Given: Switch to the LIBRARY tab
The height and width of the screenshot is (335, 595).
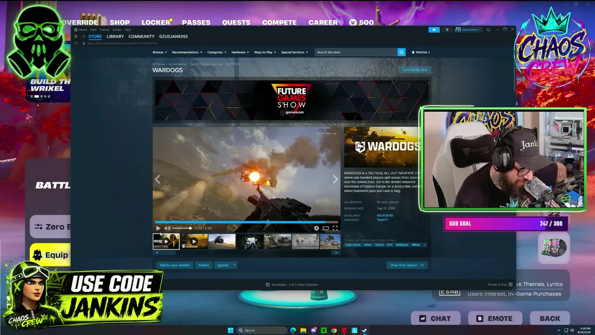Looking at the screenshot, I should coord(115,36).
